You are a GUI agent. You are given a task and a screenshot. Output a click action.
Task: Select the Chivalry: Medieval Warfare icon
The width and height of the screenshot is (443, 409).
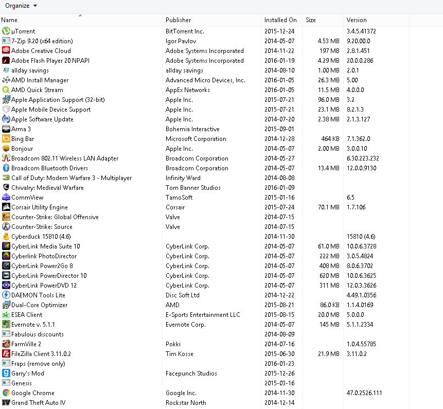6,188
